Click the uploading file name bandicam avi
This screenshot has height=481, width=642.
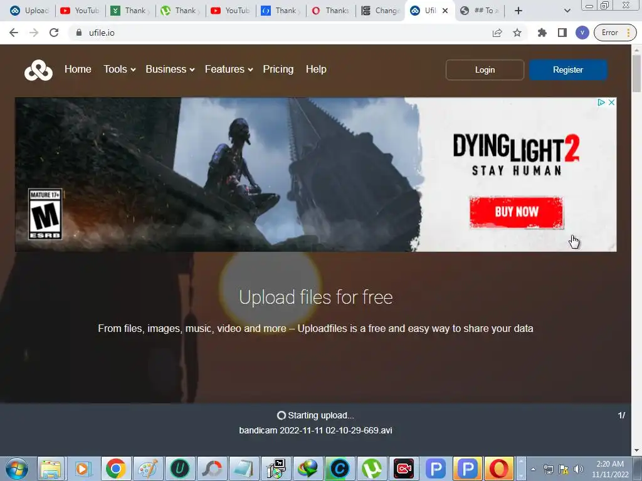(x=316, y=430)
